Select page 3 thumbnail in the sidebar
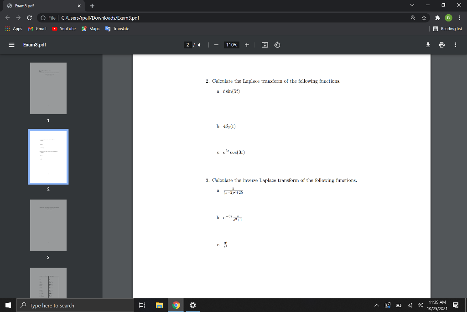 point(48,225)
